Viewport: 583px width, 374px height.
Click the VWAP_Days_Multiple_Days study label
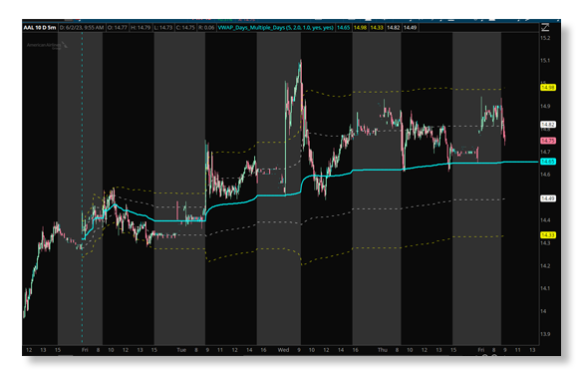(275, 28)
